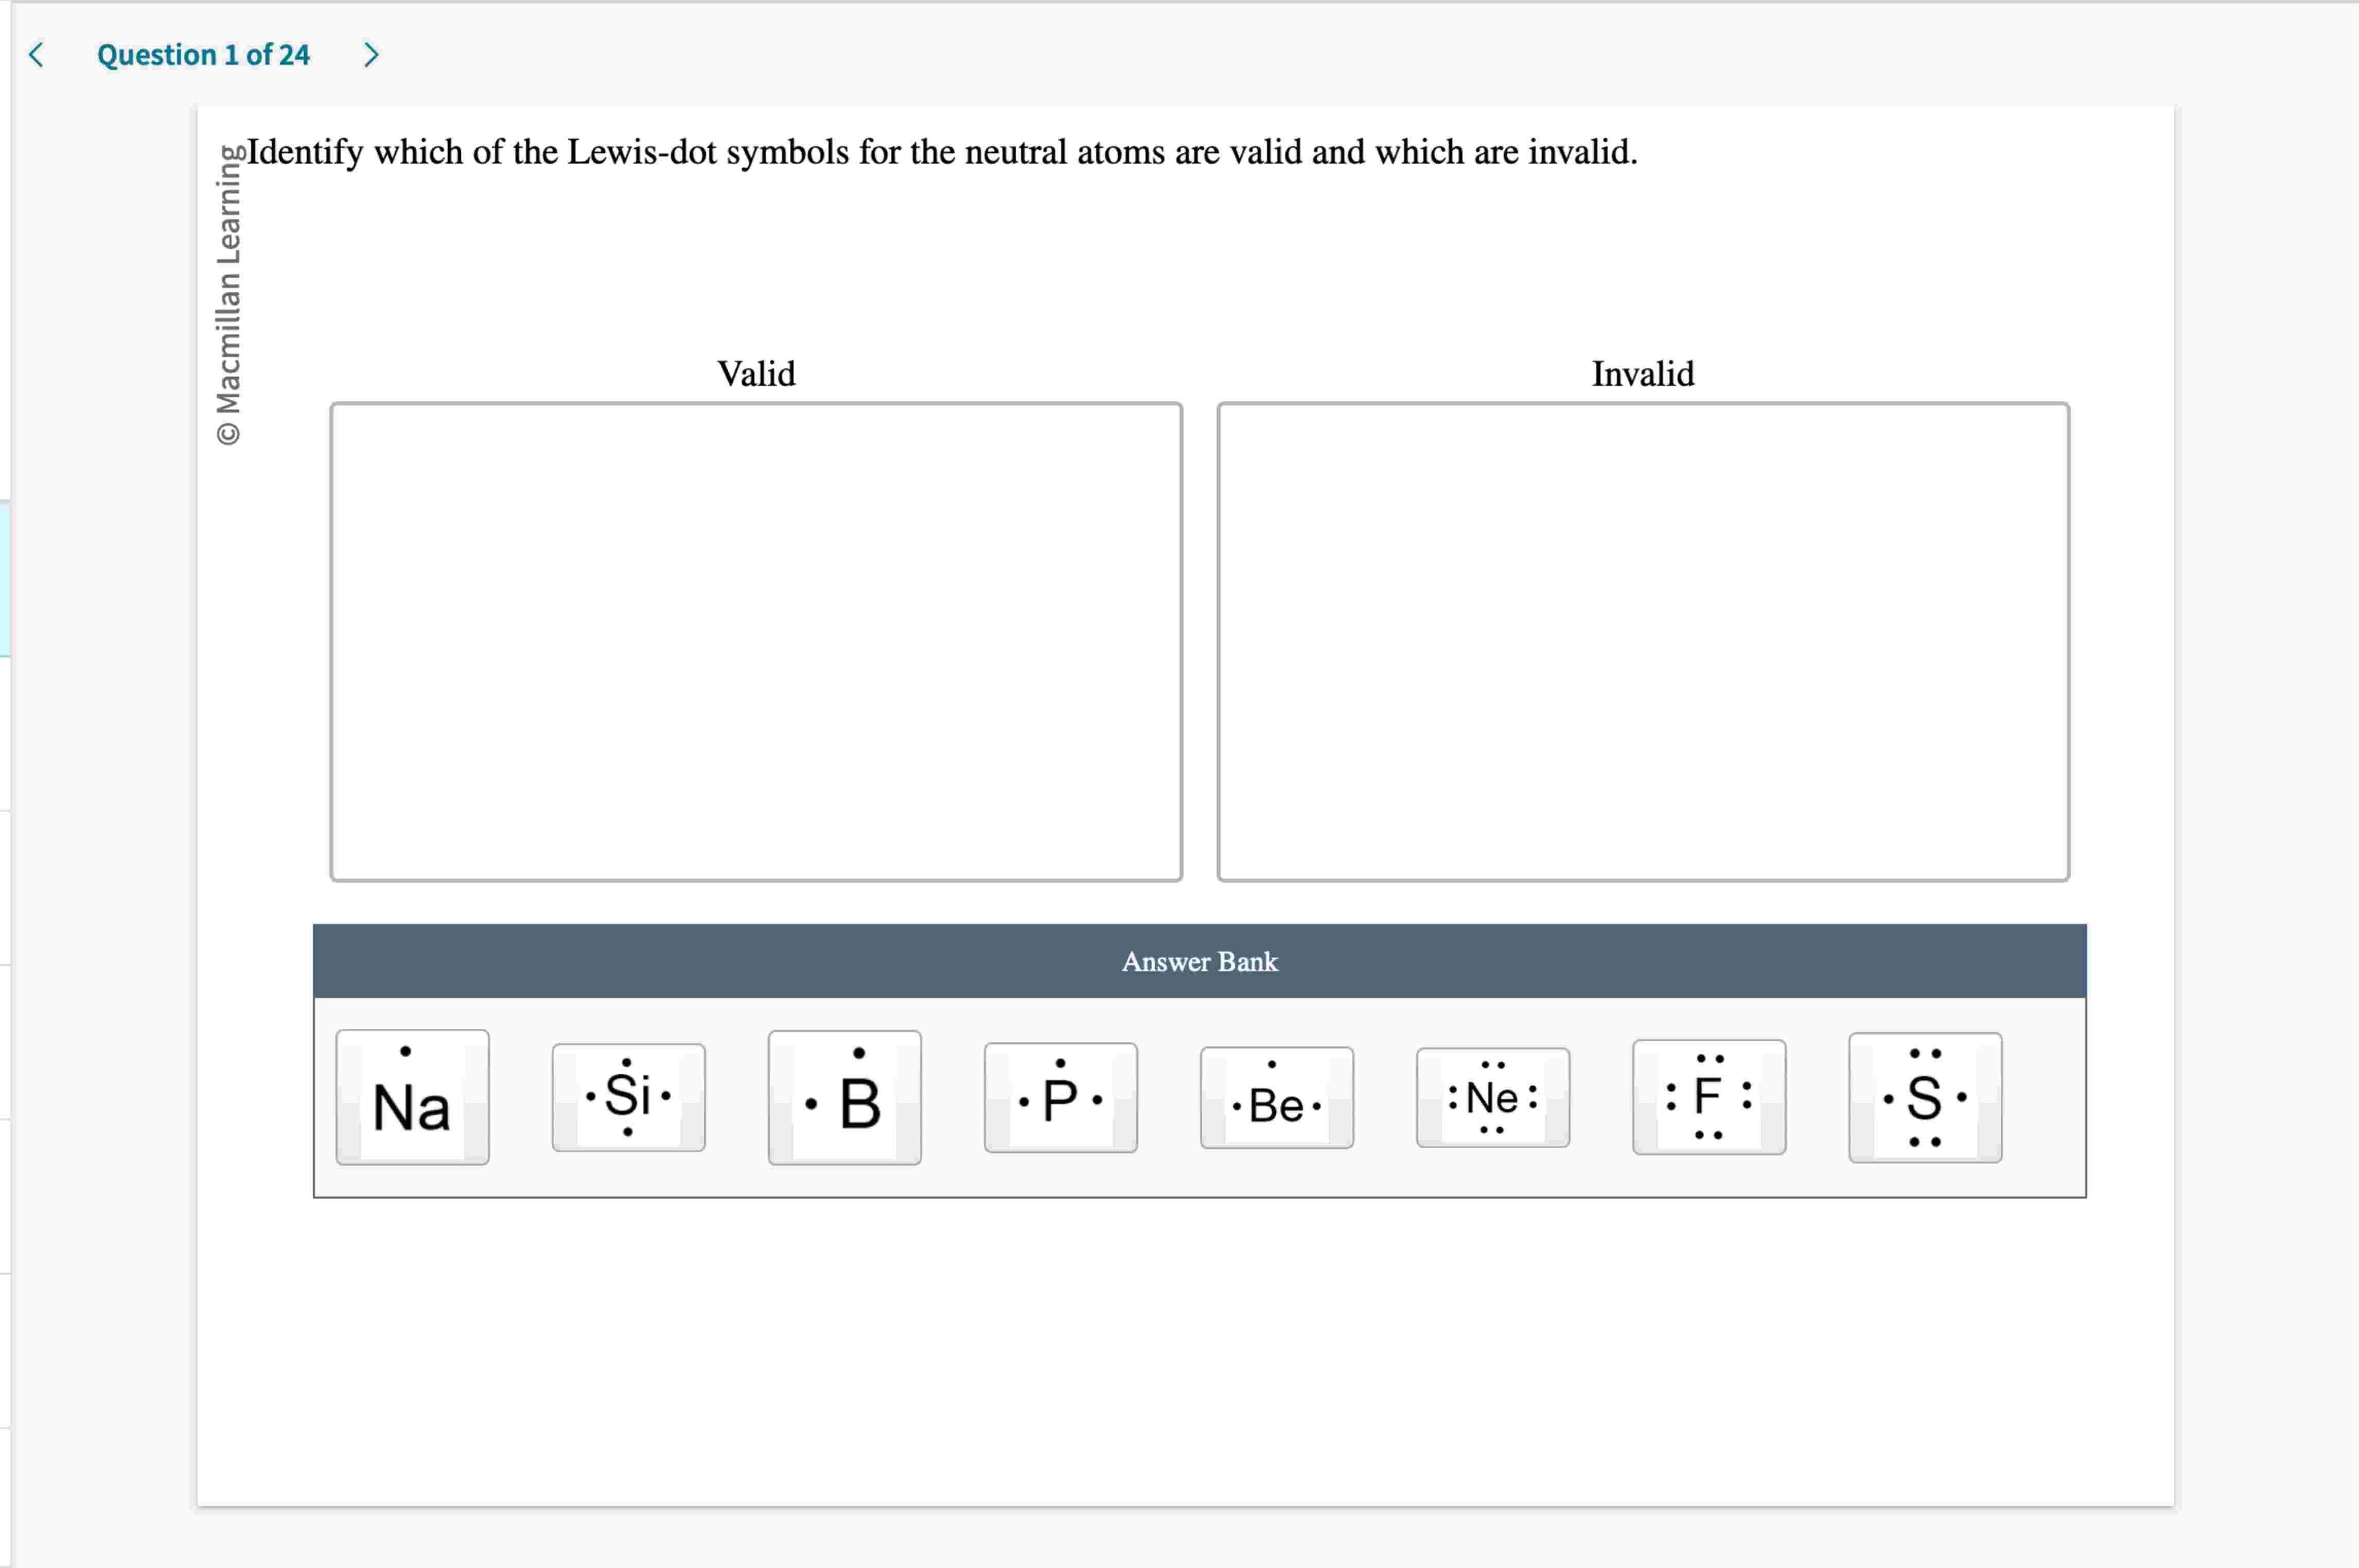This screenshot has height=1568, width=2359.
Task: Select the P Lewis-dot tile
Action: click(x=1060, y=1100)
